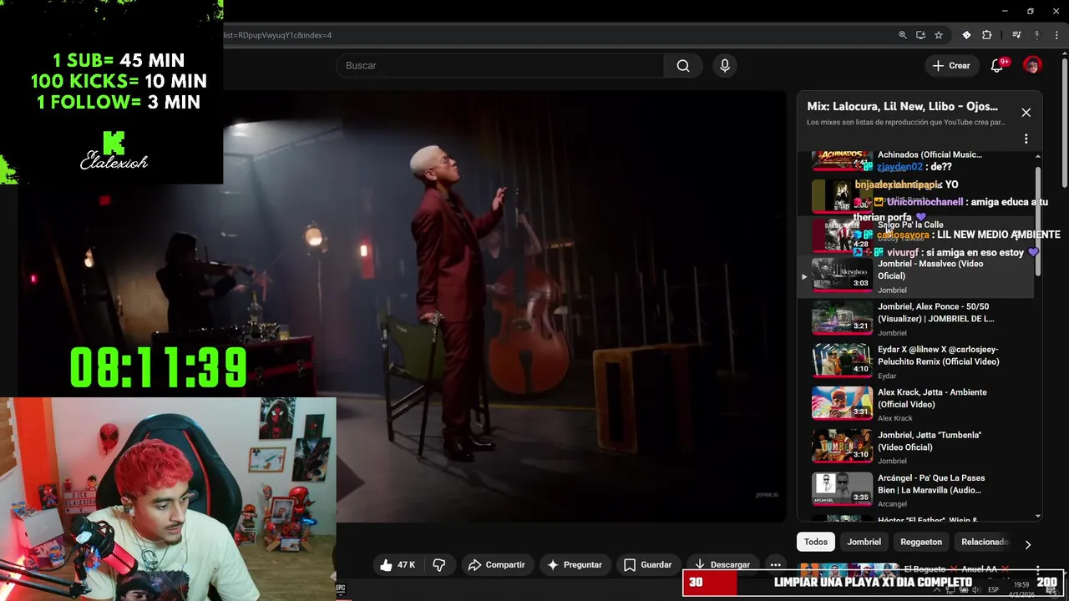Close the Mix playlist panel
Image resolution: width=1069 pixels, height=601 pixels.
1026,113
